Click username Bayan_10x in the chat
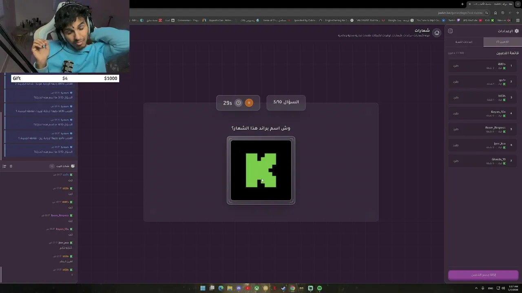Screen dimensions: 522x293 click(x=62, y=229)
